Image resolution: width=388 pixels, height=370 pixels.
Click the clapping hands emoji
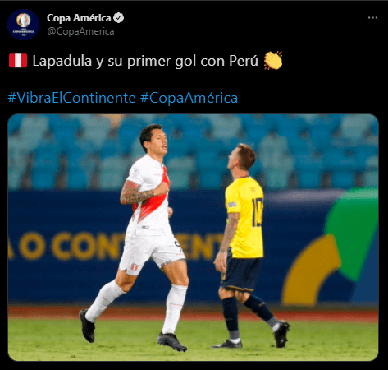(x=273, y=60)
